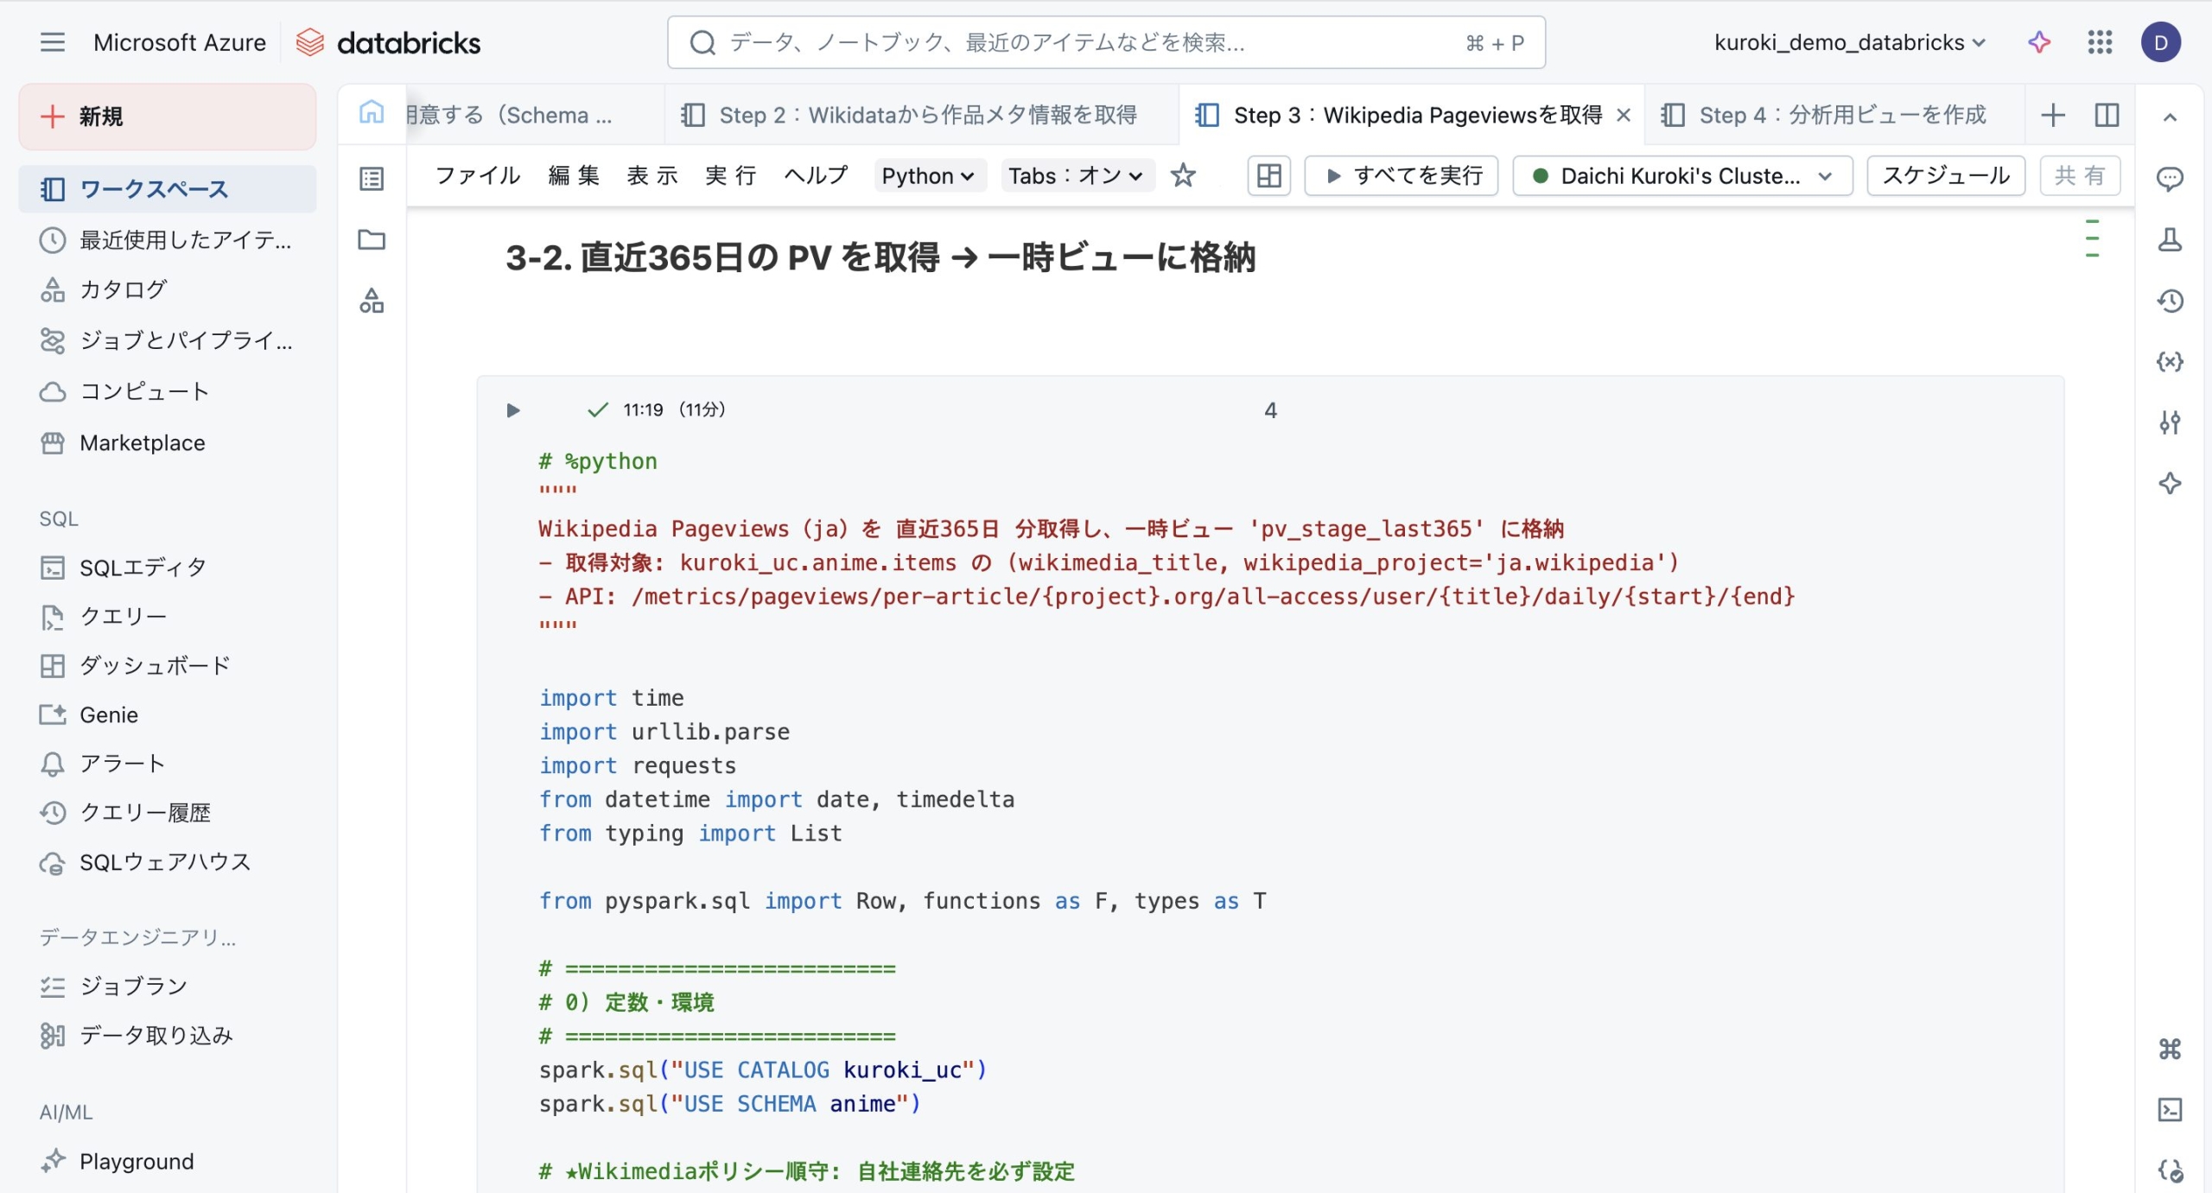2212x1193 pixels.
Task: Click the star favorite icon in toolbar
Action: click(1182, 176)
